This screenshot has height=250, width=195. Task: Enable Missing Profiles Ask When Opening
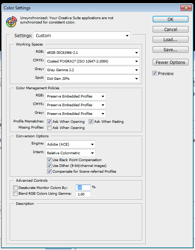[49, 128]
